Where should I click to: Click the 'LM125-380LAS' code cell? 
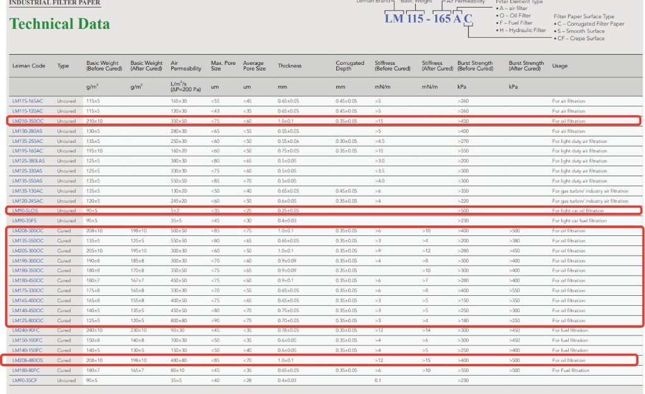28,161
